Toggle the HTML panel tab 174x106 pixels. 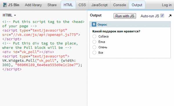click(68, 5)
